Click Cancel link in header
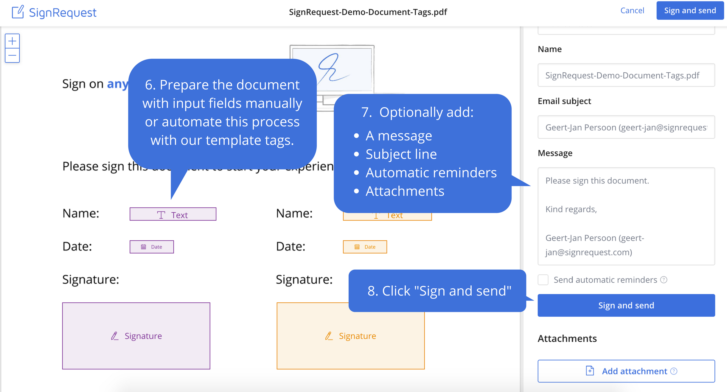 632,11
